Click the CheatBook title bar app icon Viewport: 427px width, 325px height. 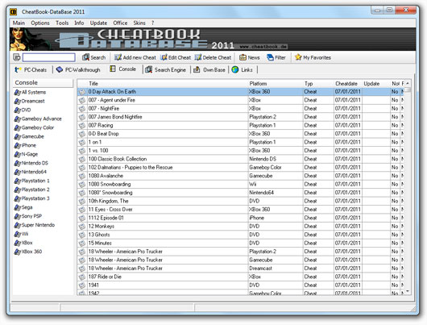click(14, 12)
